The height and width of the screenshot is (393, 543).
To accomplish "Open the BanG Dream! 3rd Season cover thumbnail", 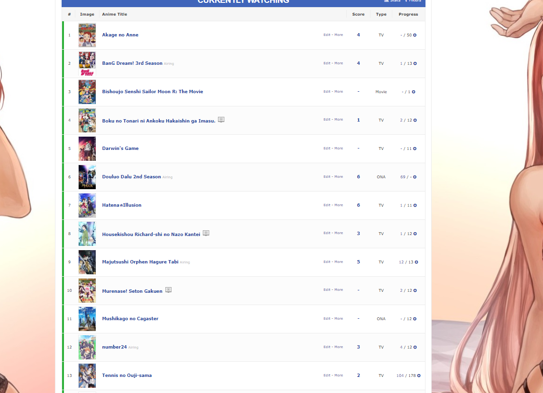I will [87, 63].
